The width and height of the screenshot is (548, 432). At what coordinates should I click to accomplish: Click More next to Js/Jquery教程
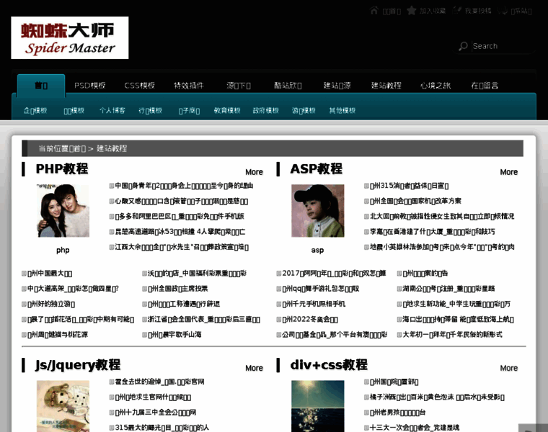click(254, 368)
